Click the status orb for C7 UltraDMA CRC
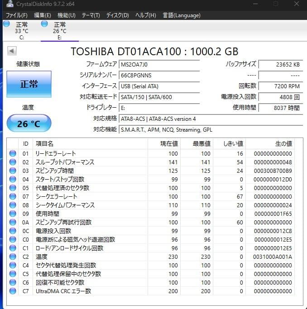 click(x=13, y=291)
